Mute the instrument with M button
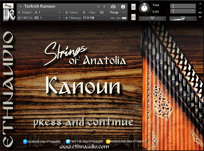Viewport: 204px width, 151px height. coord(134,17)
